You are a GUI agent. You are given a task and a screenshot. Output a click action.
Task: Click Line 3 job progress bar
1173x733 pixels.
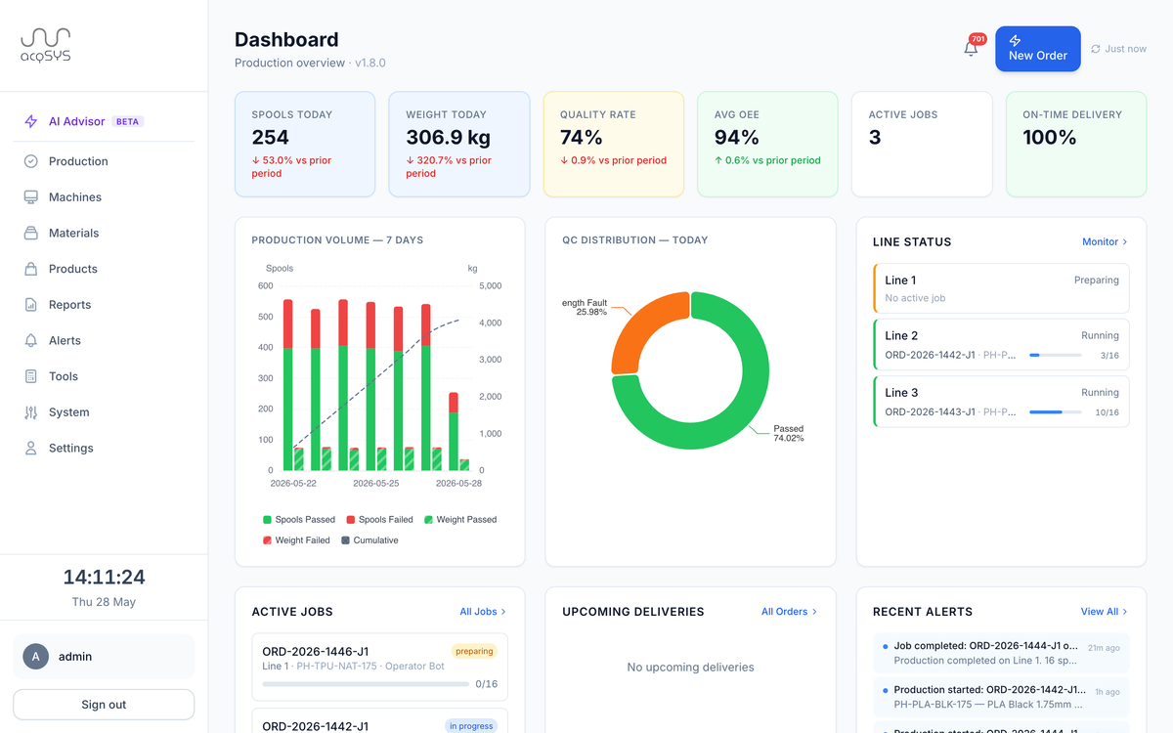click(1056, 412)
